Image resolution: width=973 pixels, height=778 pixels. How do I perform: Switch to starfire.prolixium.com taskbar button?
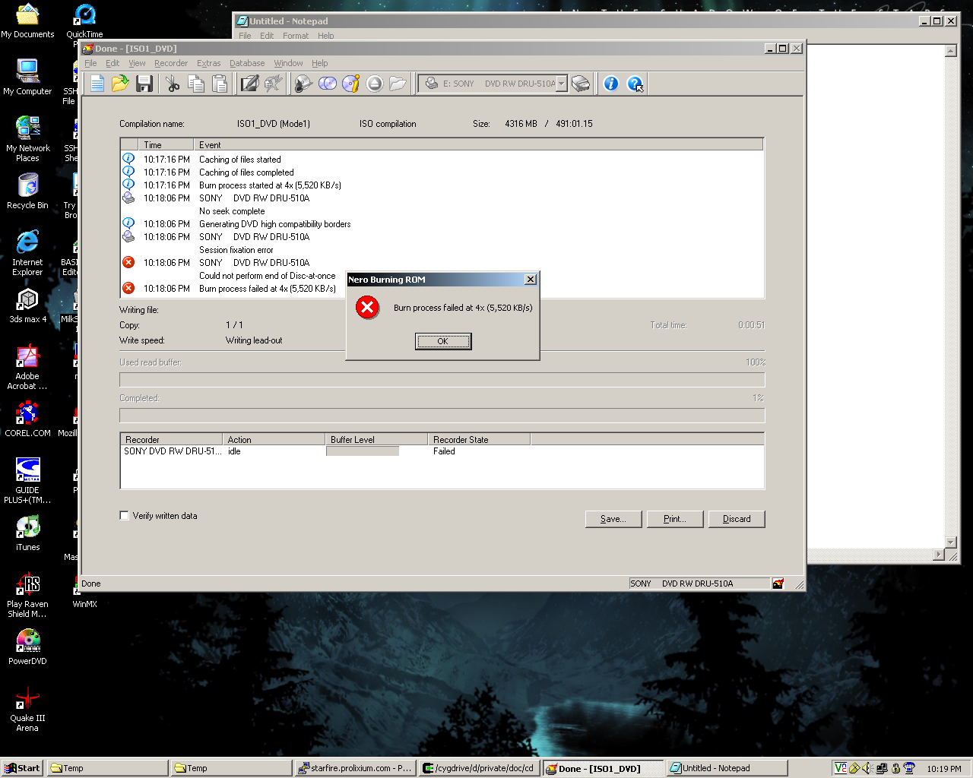pyautogui.click(x=355, y=768)
